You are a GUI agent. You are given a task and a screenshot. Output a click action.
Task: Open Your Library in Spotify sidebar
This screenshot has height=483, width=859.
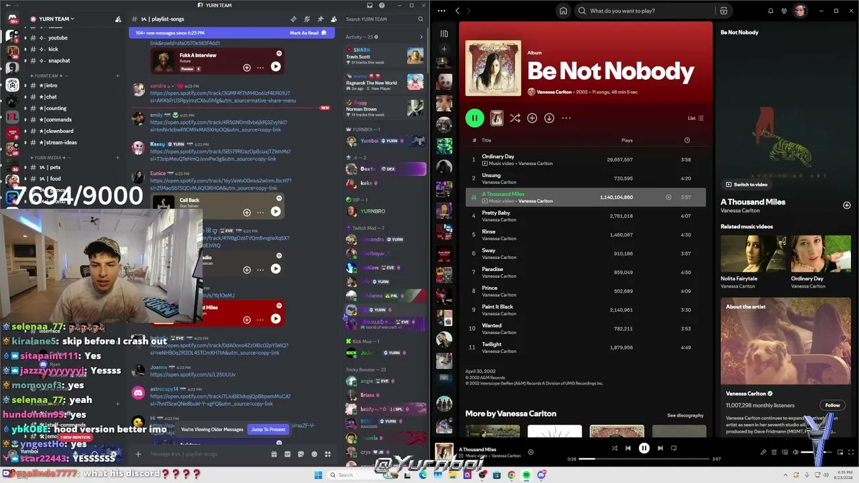point(444,34)
